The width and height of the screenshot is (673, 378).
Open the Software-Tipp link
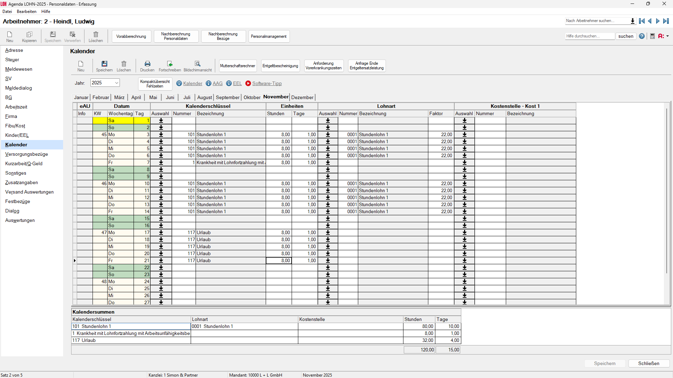tap(267, 83)
